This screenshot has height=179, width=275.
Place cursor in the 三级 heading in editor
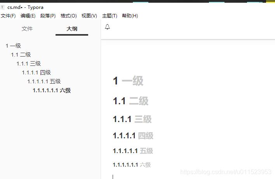132,119
